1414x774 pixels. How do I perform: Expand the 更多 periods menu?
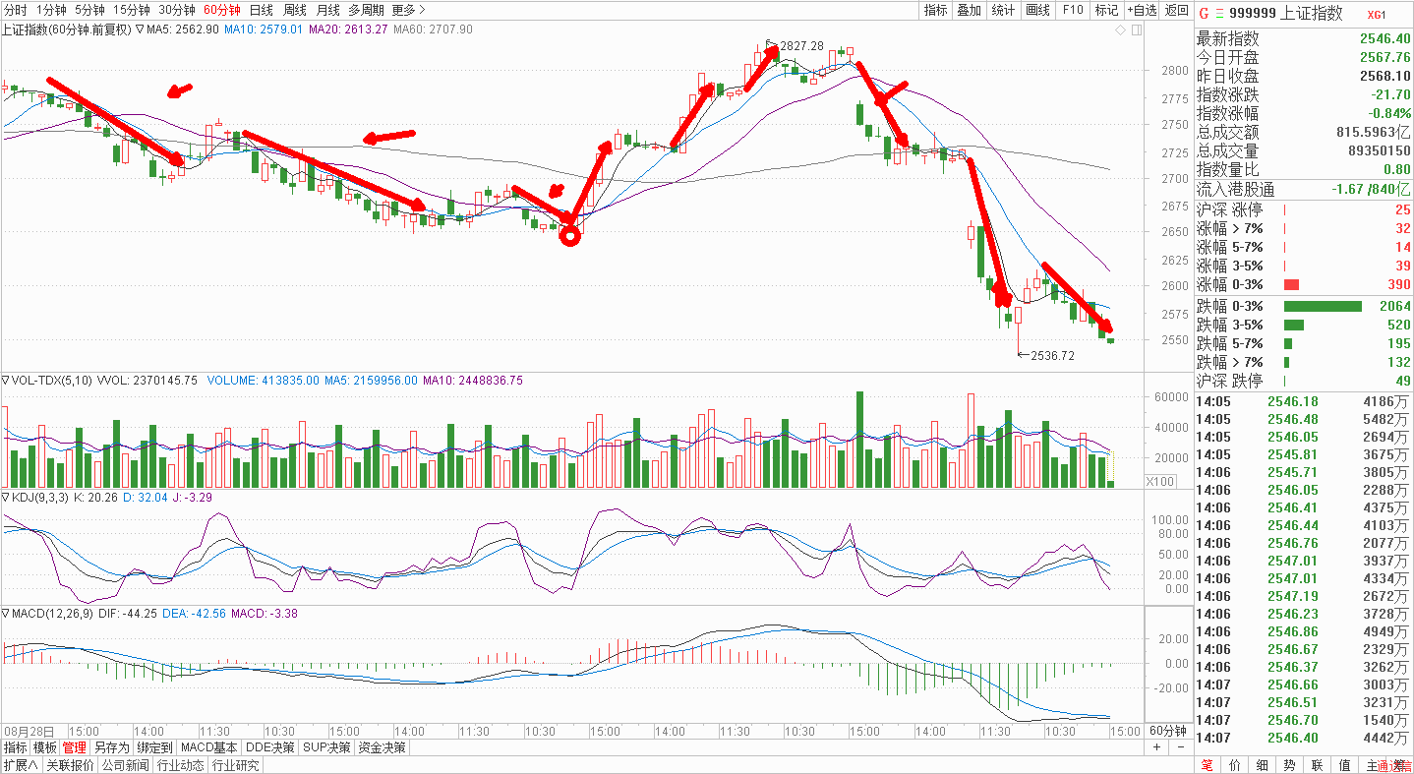click(x=408, y=10)
